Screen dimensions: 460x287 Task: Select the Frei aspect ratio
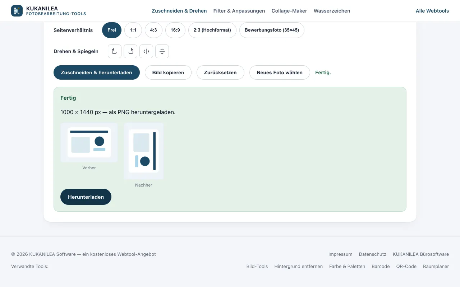(x=112, y=30)
